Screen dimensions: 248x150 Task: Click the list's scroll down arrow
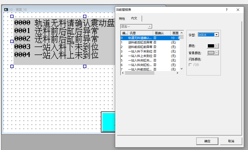pos(181,69)
